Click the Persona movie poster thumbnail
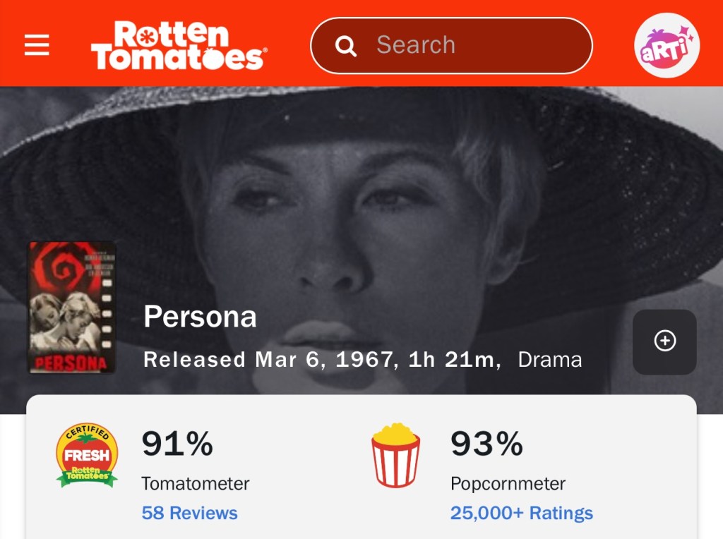 [x=72, y=308]
